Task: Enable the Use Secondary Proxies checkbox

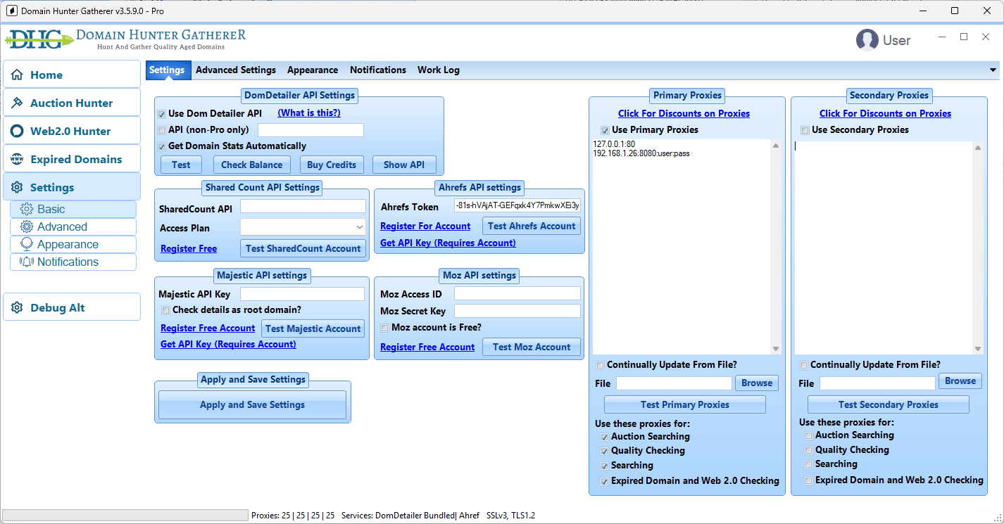Action: pyautogui.click(x=805, y=129)
